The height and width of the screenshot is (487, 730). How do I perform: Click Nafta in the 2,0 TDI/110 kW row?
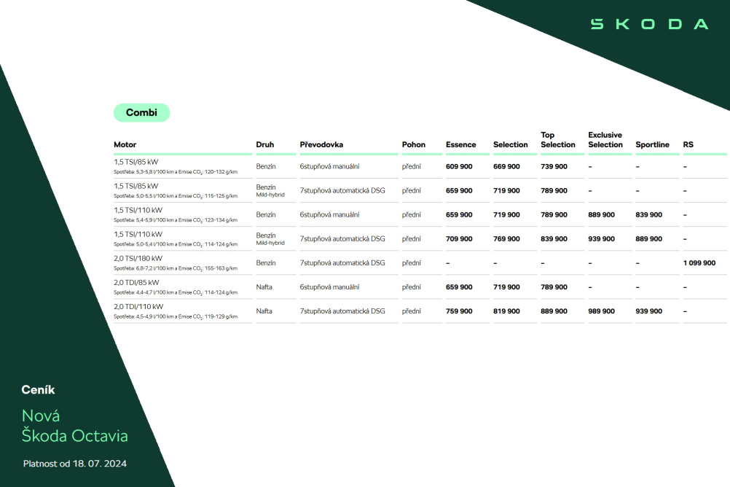[x=264, y=311]
